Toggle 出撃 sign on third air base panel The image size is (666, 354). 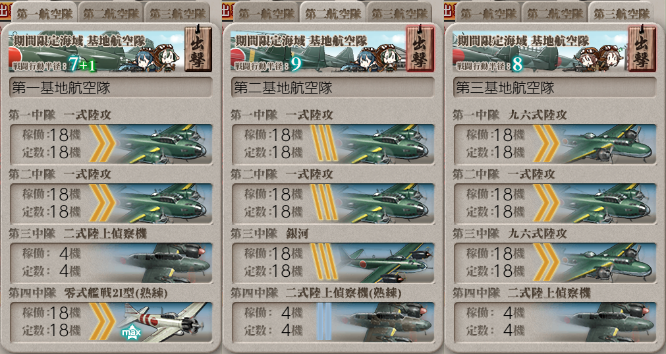(x=642, y=48)
